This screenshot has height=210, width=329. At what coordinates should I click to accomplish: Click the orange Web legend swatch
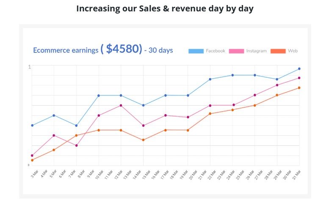point(278,51)
